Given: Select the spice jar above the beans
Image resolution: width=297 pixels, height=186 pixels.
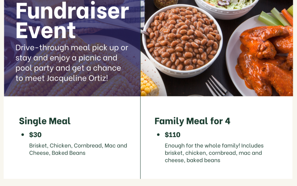Looking at the screenshot, I should pyautogui.click(x=166, y=3).
